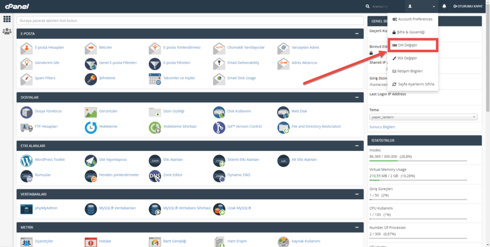Open the WordPress Toolkit icon
The image size is (490, 247).
click(x=27, y=161)
